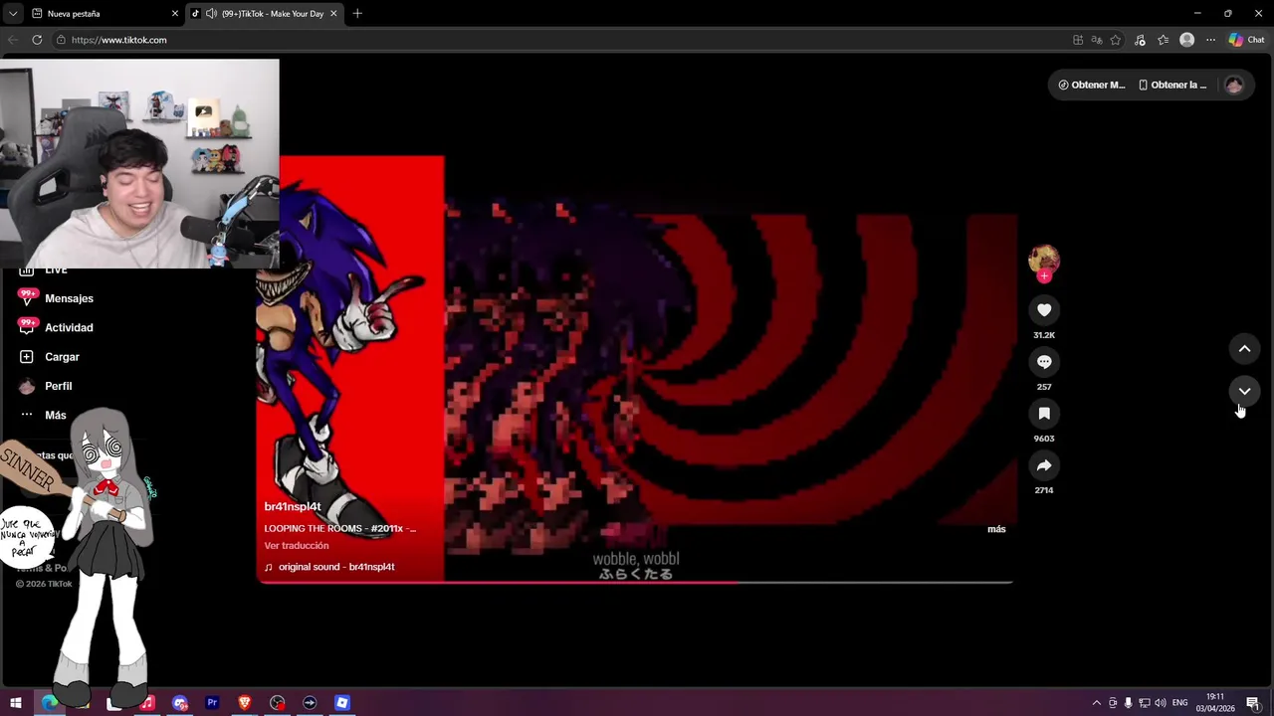Open the br41nspl4t username link
The height and width of the screenshot is (716, 1274).
[x=293, y=507]
